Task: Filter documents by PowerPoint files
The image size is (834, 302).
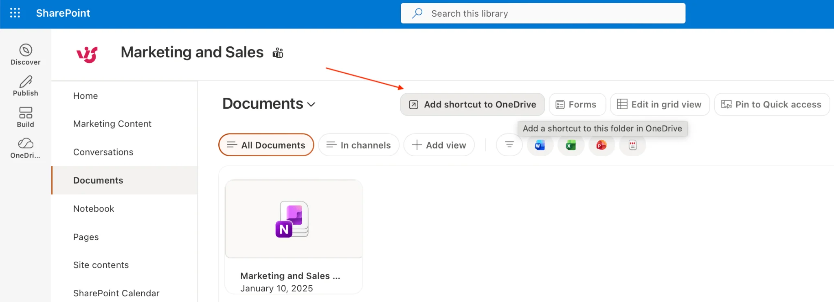Action: (601, 145)
